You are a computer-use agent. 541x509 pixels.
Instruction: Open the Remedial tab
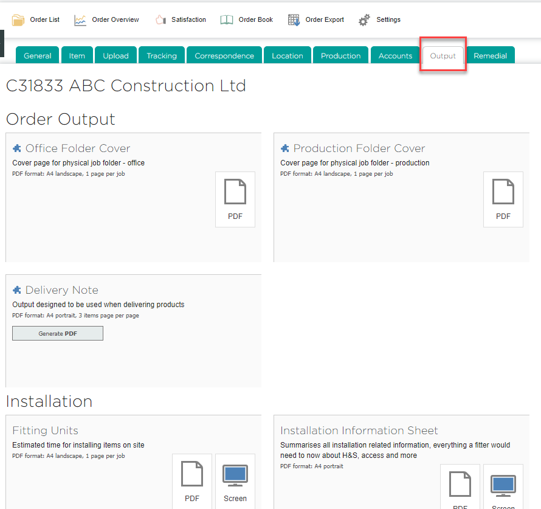coord(490,55)
